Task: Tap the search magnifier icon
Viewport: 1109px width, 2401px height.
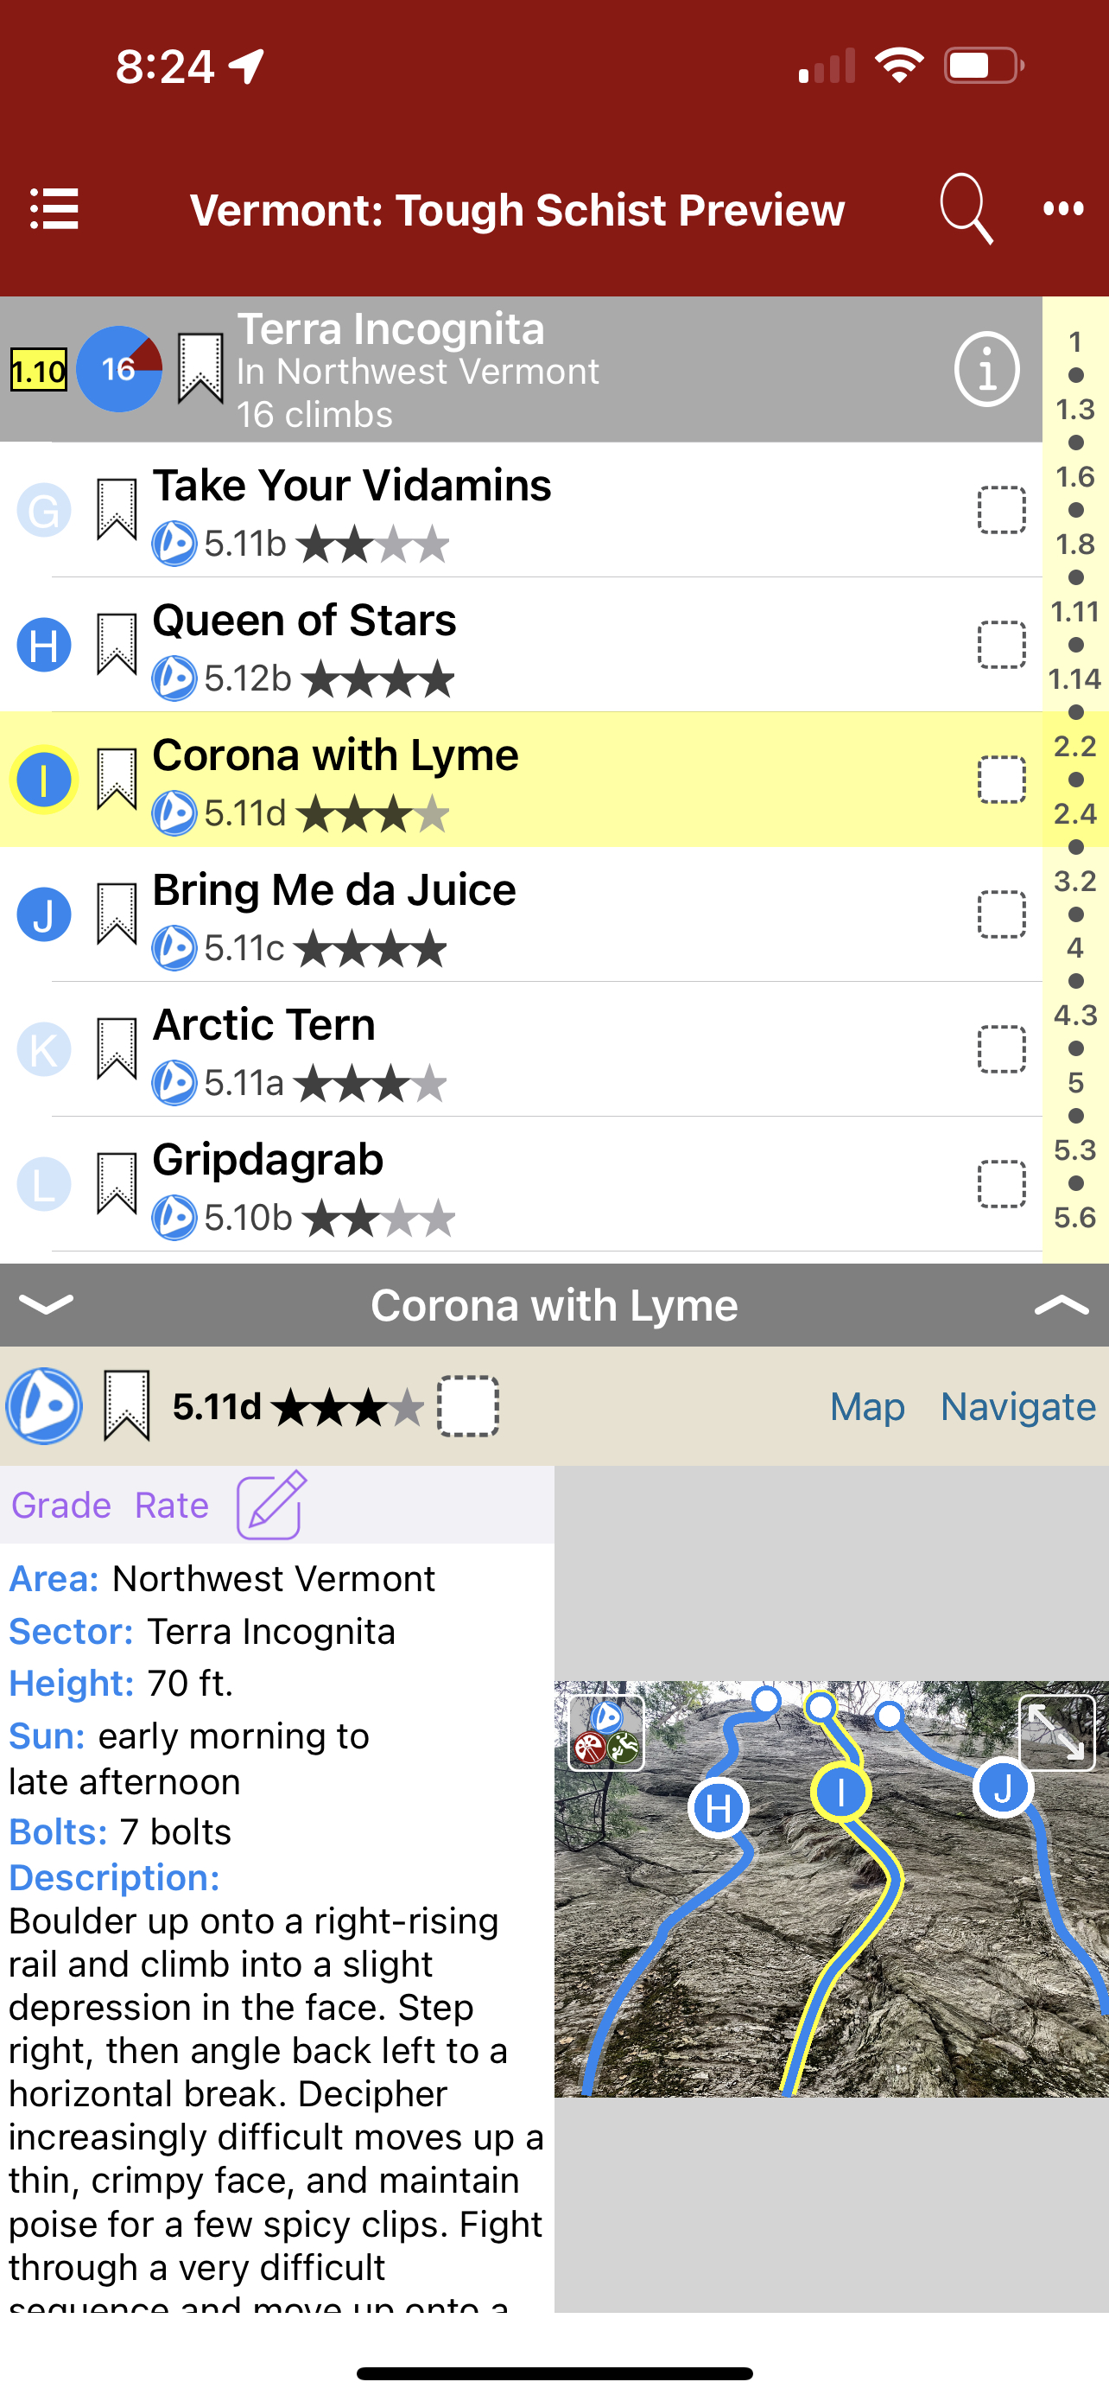Action: 965,209
